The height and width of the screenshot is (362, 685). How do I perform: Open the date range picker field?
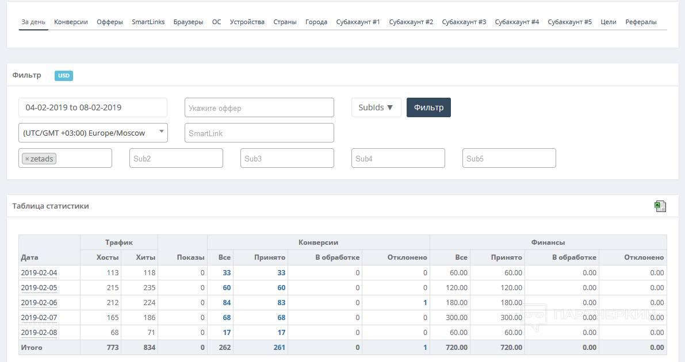(93, 107)
